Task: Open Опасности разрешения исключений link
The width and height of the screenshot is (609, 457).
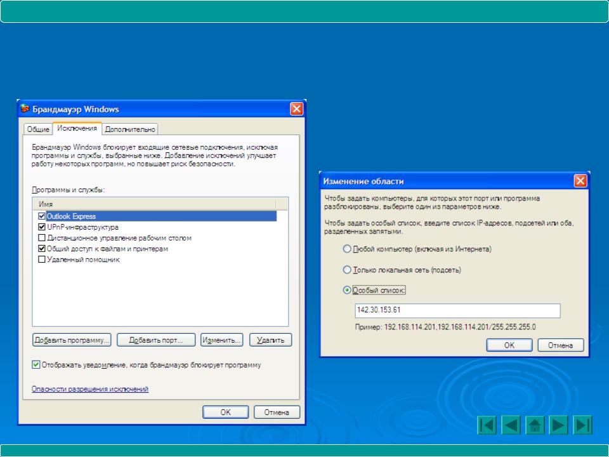Action: click(90, 389)
